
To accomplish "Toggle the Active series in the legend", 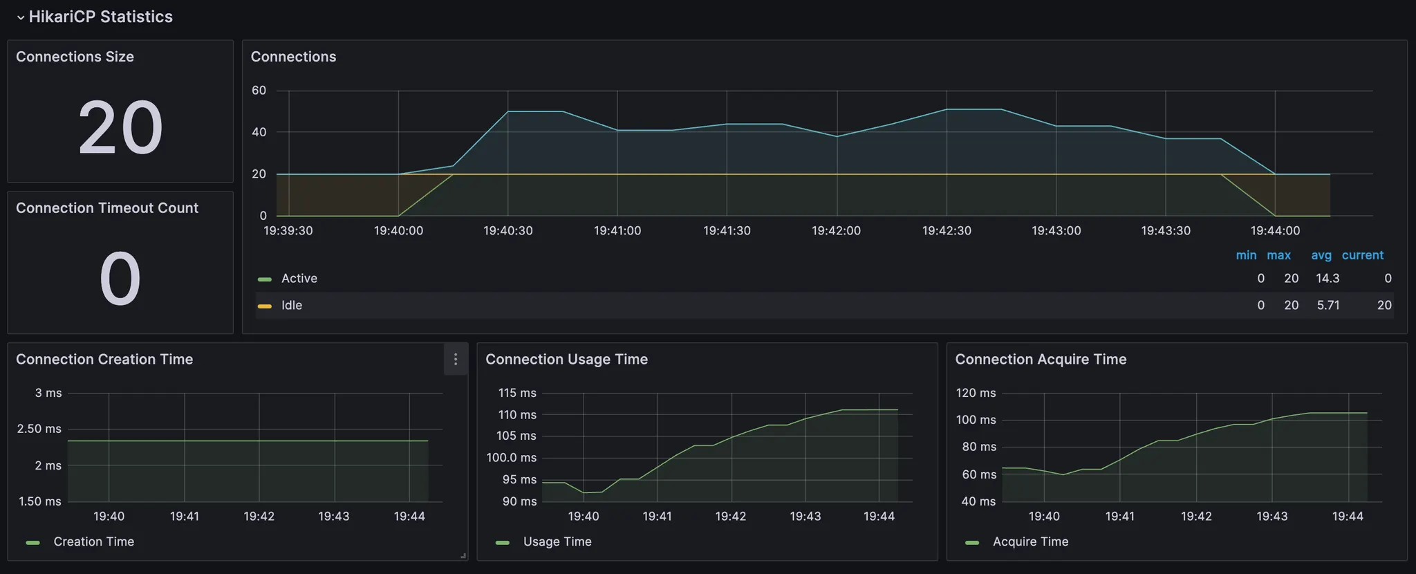I will pyautogui.click(x=299, y=279).
